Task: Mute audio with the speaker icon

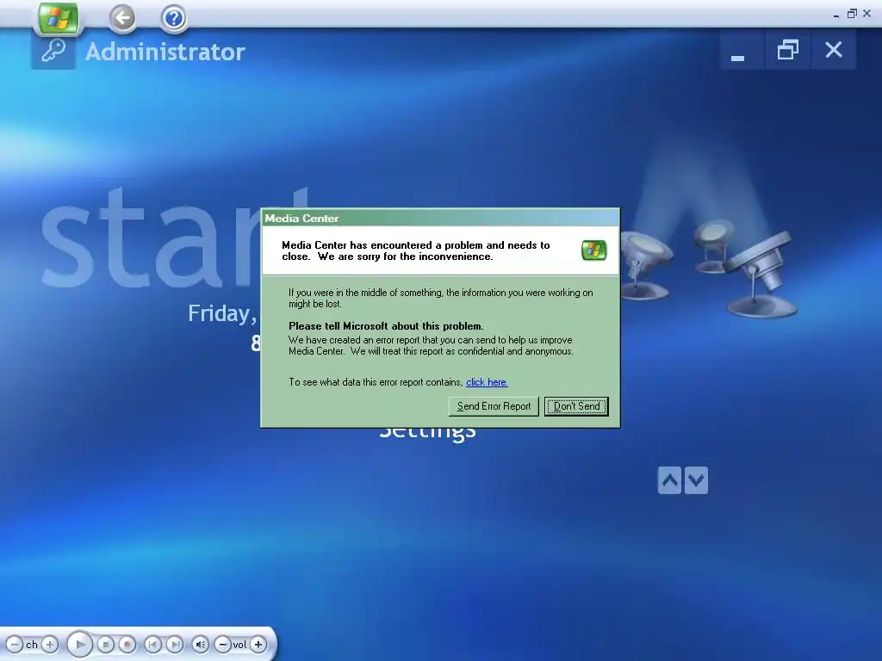Action: (x=200, y=644)
